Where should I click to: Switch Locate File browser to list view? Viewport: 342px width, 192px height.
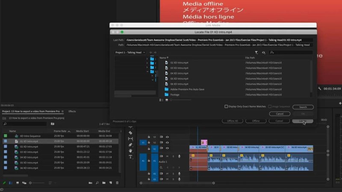tap(162, 100)
